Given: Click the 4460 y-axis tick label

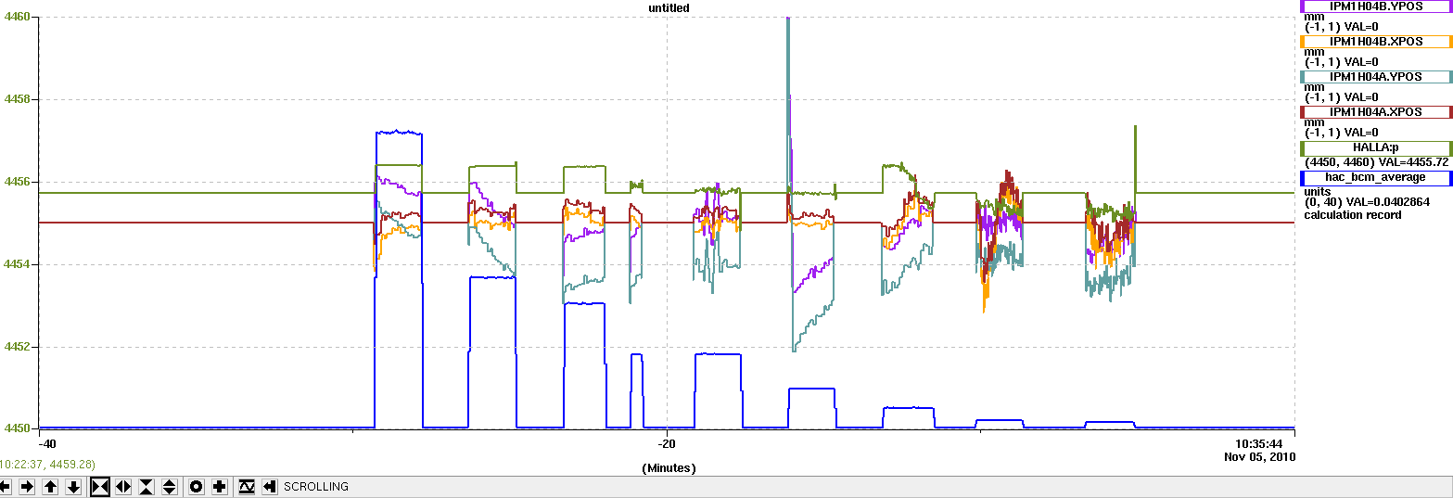Looking at the screenshot, I should tap(18, 17).
